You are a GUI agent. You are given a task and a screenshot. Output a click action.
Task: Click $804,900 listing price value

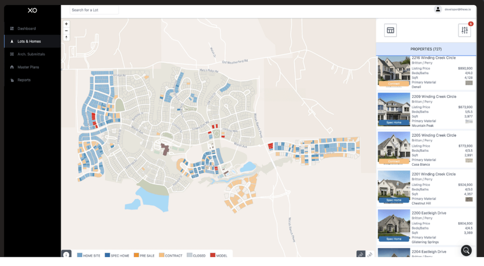click(465, 223)
